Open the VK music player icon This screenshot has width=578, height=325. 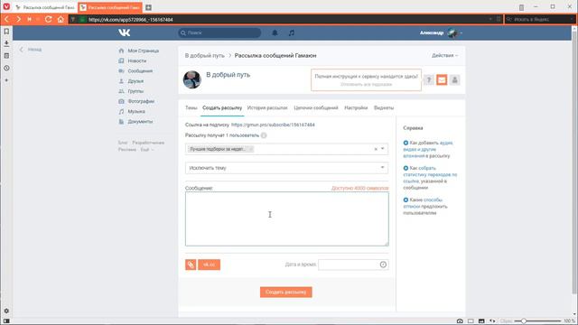[x=292, y=32]
